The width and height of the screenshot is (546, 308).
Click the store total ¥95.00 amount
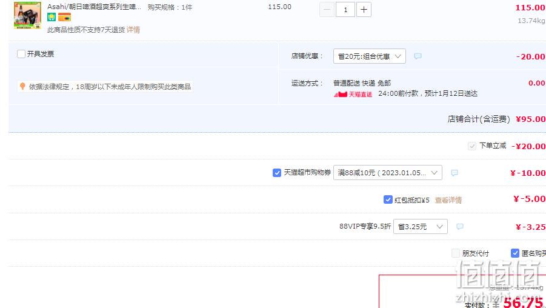pos(531,119)
